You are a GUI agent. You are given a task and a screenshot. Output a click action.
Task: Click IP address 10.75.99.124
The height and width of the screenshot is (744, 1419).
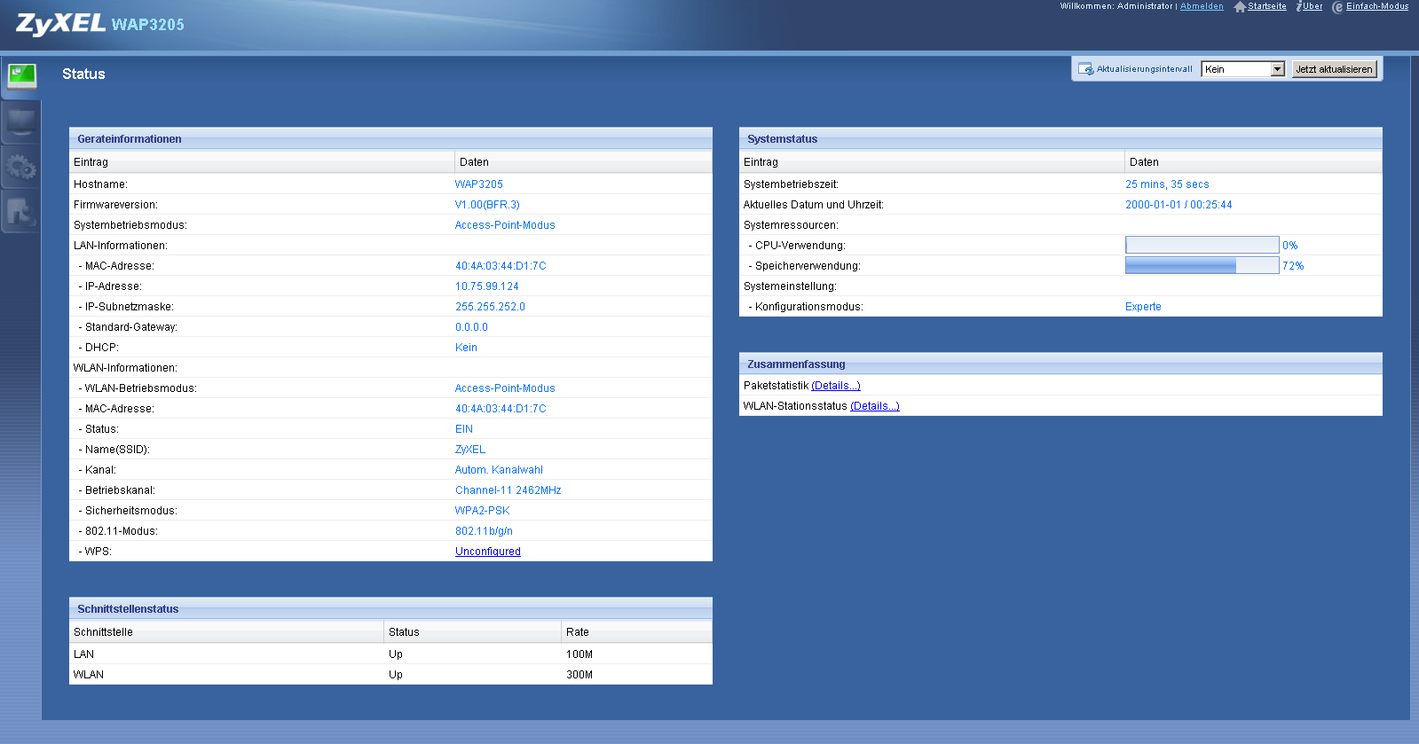point(487,286)
